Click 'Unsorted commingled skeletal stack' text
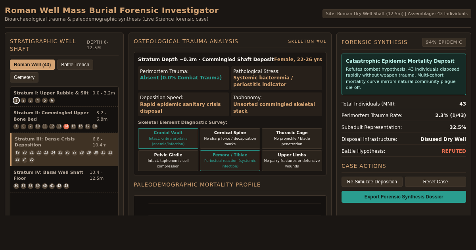 coord(274,108)
